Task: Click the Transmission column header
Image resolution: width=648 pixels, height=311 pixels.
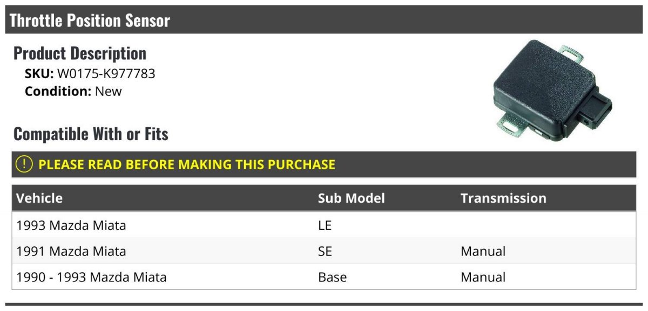Action: (503, 198)
